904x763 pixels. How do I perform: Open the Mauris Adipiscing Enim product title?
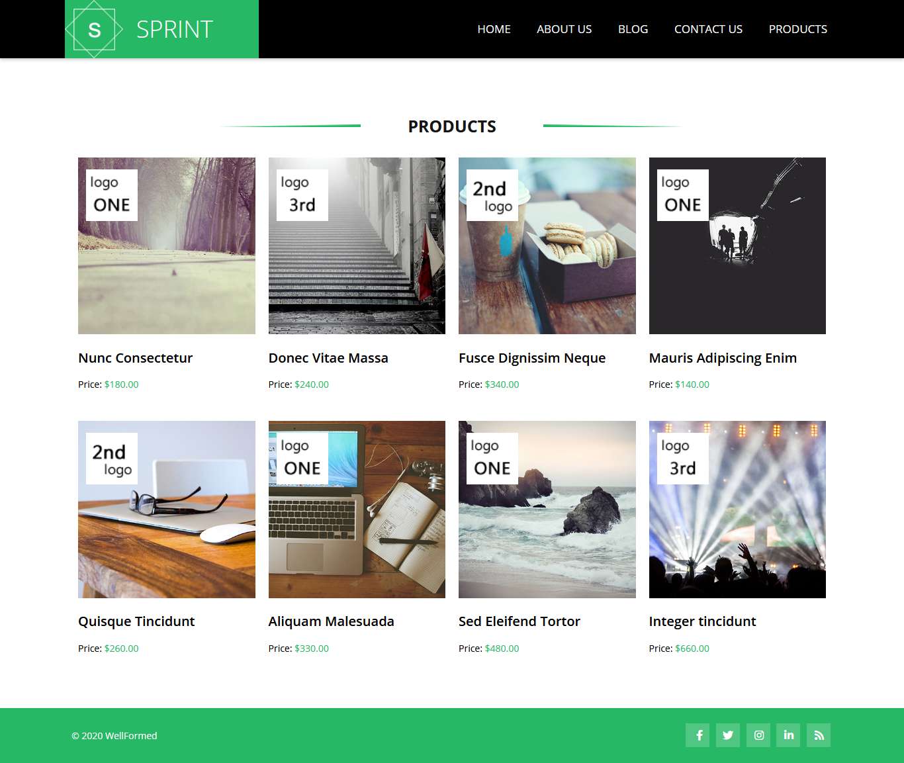click(723, 358)
